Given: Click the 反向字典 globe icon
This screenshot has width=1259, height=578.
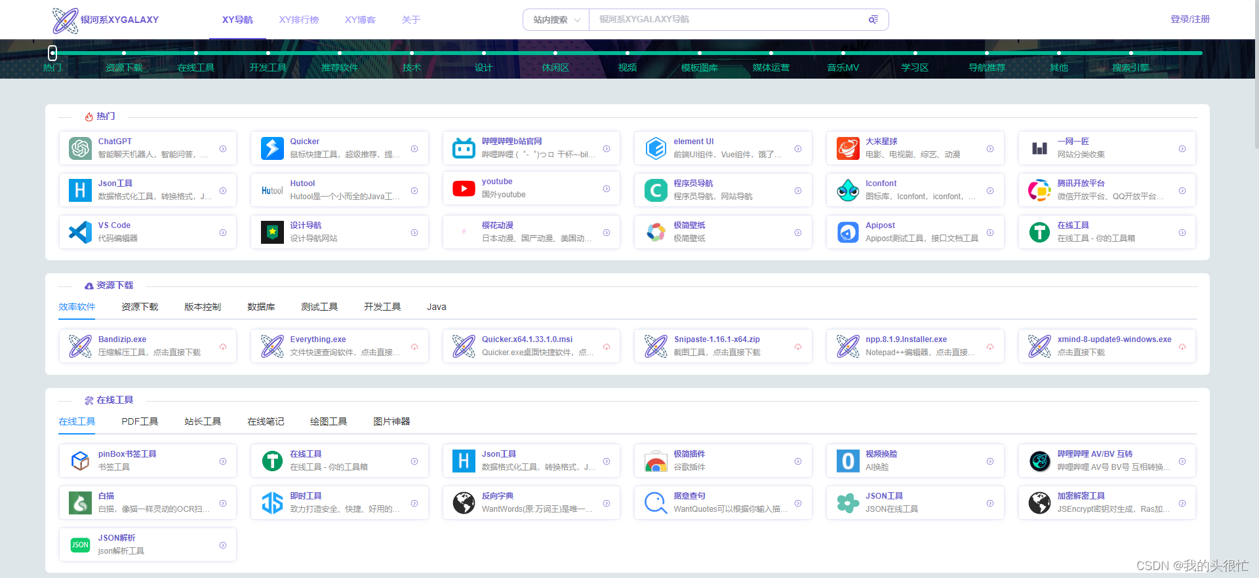Looking at the screenshot, I should (x=464, y=503).
